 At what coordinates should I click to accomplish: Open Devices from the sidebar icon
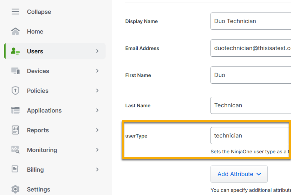coord(15,71)
